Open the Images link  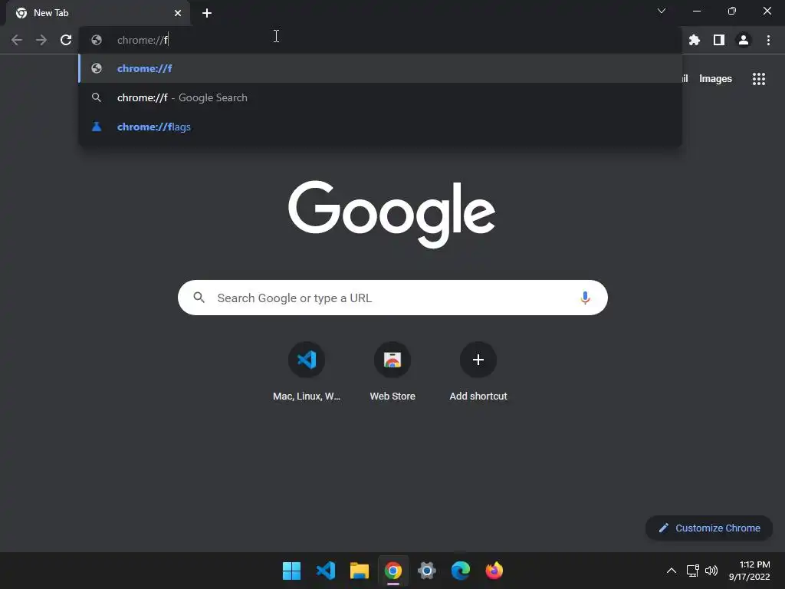tap(715, 79)
